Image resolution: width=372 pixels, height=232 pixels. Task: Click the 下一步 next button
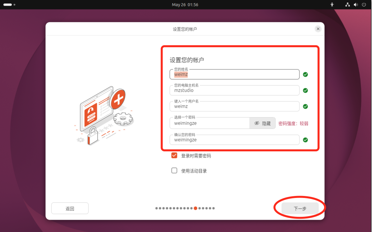(300, 208)
